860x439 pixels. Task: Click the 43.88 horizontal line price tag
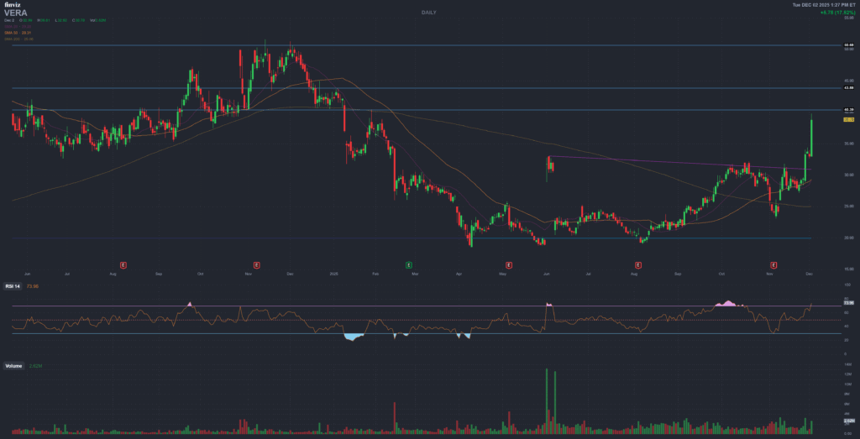click(x=848, y=88)
